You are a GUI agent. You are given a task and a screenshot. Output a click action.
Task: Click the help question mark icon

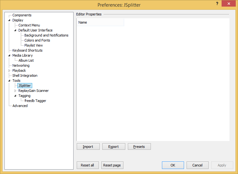[x=217, y=3]
